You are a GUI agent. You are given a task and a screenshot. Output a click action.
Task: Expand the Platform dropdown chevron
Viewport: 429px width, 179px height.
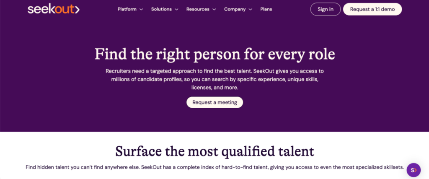141,9
